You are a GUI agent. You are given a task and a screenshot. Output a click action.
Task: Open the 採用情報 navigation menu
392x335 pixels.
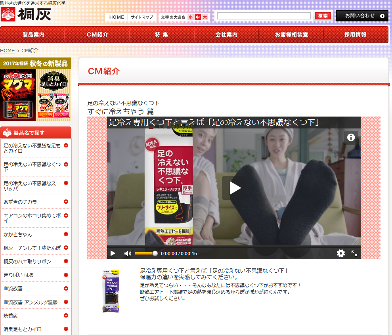click(x=356, y=35)
